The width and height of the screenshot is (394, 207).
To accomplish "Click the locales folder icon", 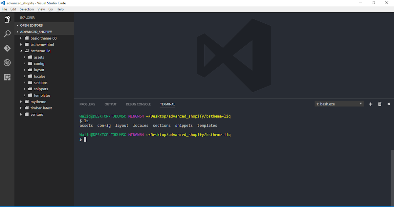I will (30, 76).
